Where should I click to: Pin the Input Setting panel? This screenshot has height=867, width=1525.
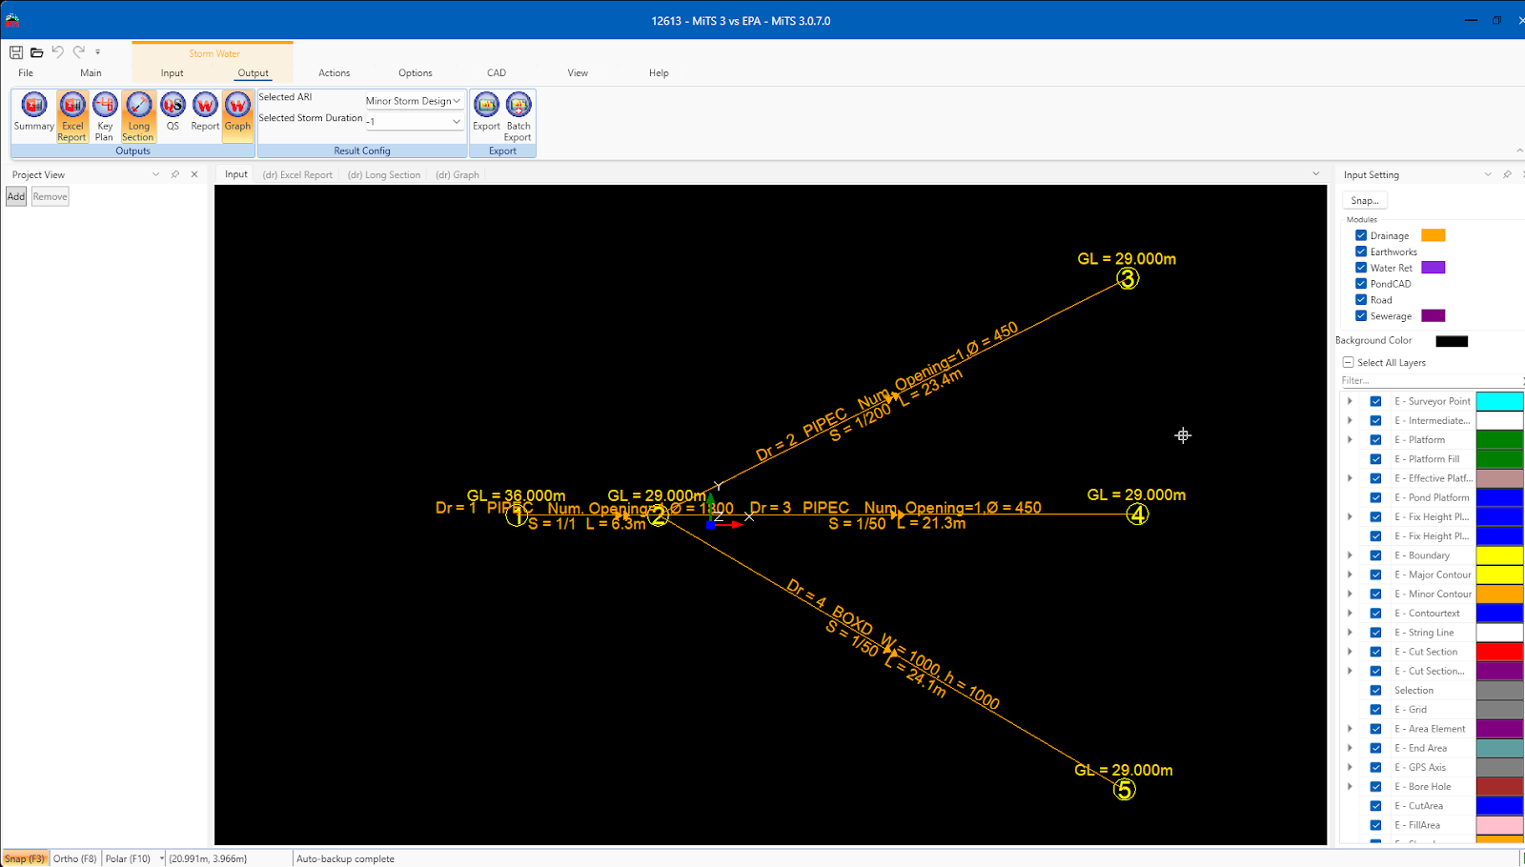[1507, 174]
